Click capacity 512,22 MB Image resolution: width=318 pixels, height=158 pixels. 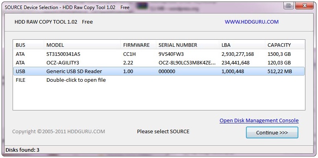[280, 71]
